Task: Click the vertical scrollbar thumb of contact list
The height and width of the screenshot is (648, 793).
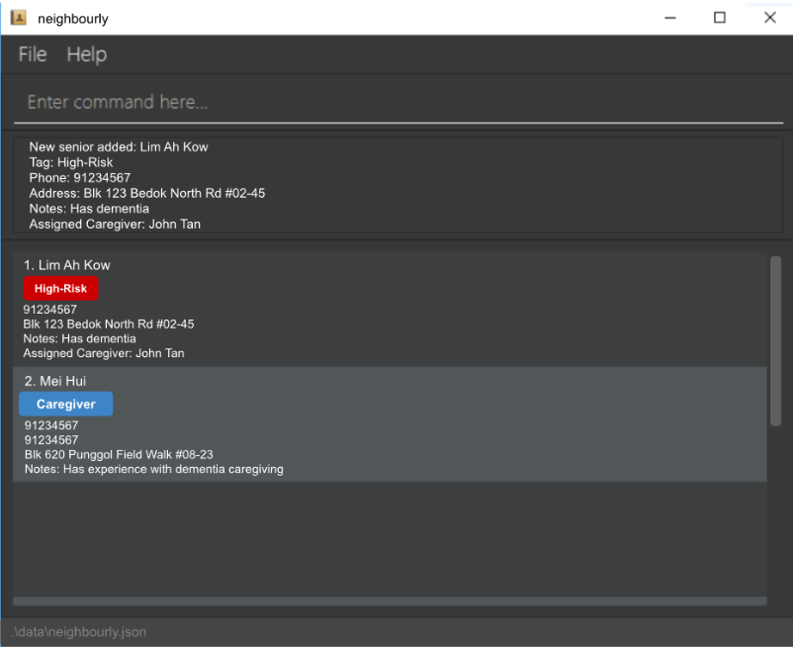Action: [775, 341]
